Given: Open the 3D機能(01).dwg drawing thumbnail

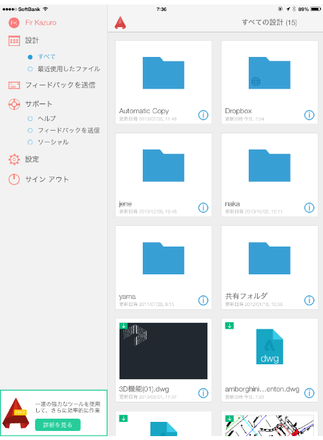Looking at the screenshot, I should point(163,351).
